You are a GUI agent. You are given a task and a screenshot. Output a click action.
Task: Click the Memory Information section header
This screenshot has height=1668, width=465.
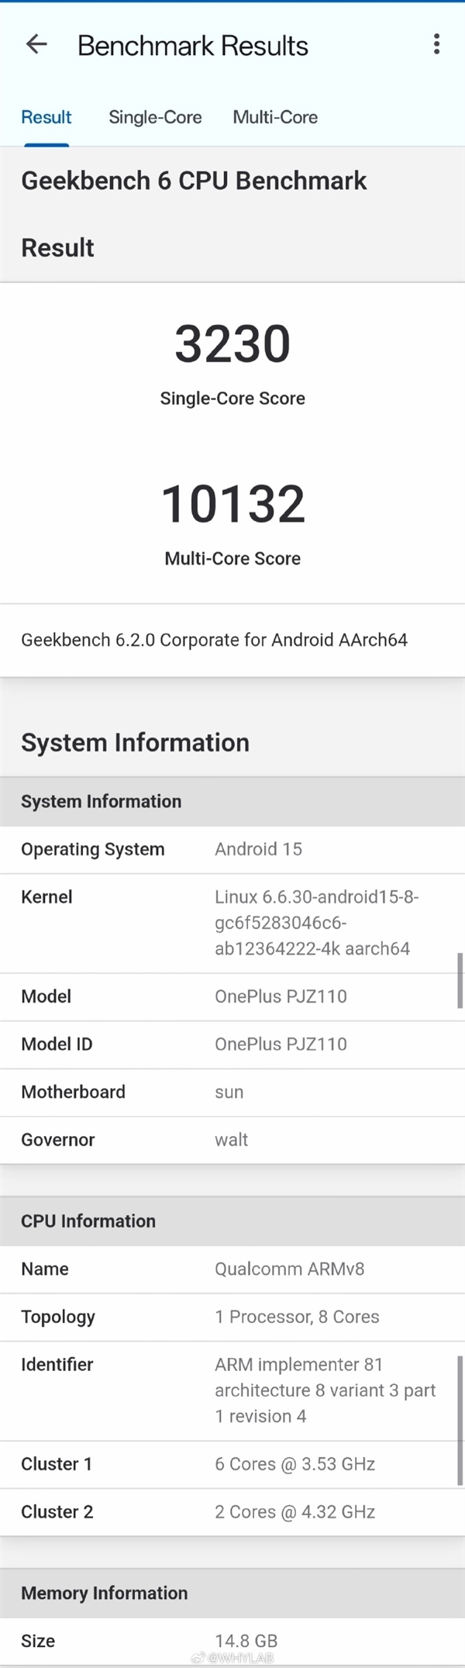click(106, 1593)
